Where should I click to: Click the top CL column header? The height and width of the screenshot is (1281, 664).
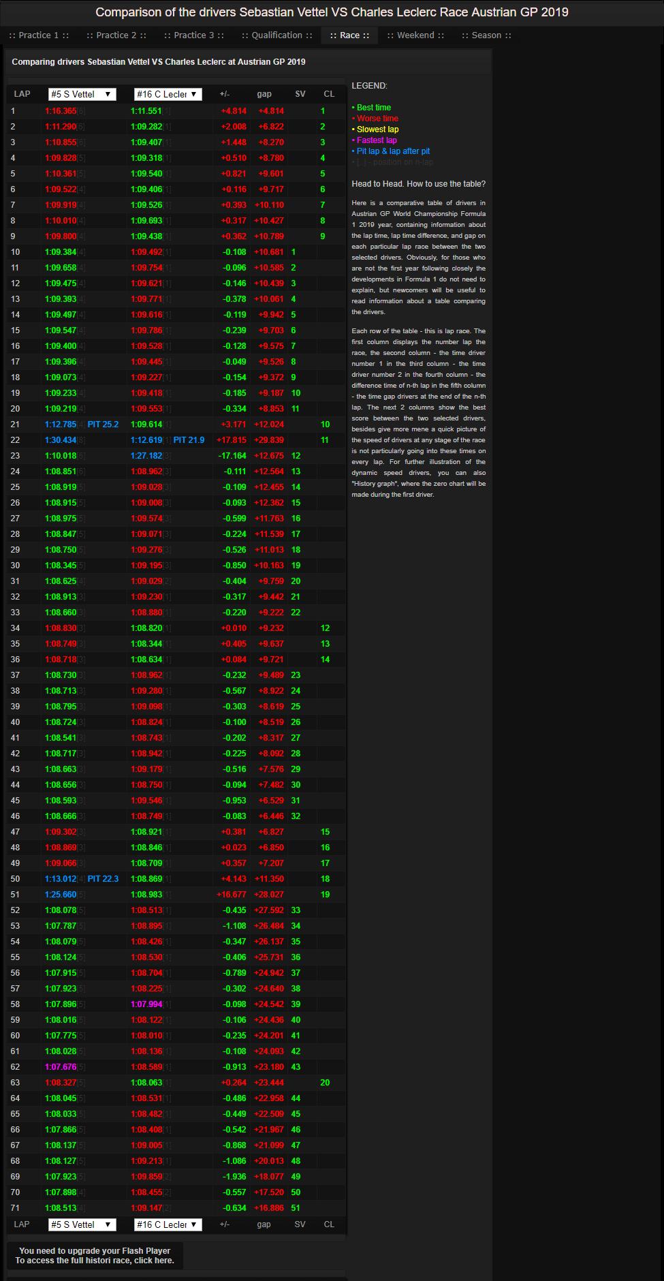pos(329,94)
